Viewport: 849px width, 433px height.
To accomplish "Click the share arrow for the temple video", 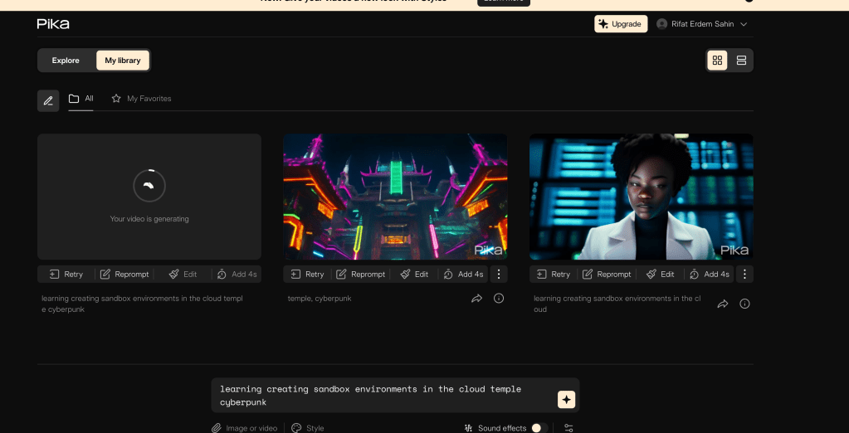I will [477, 299].
